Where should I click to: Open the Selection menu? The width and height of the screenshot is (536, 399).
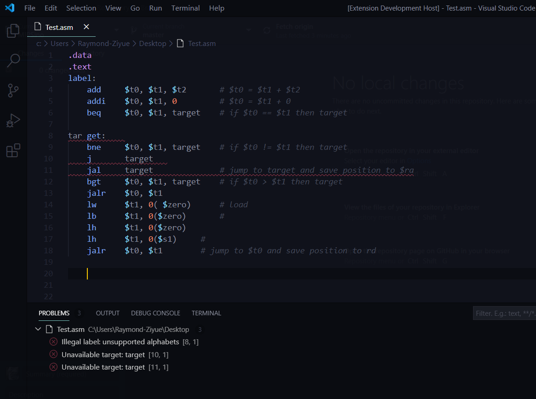(x=81, y=8)
